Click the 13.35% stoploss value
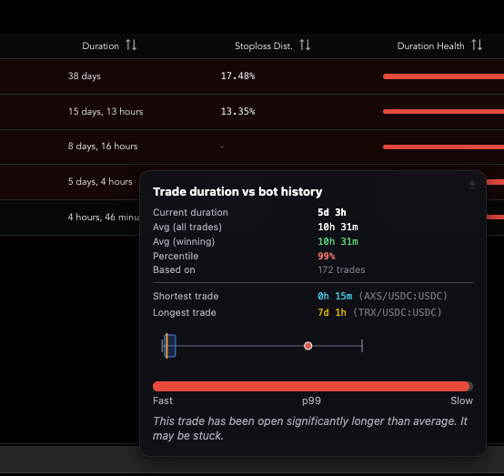 237,111
